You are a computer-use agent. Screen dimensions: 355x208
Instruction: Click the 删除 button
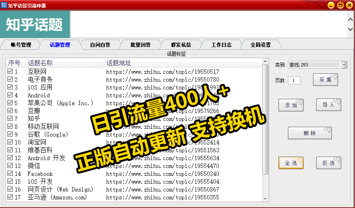click(310, 133)
